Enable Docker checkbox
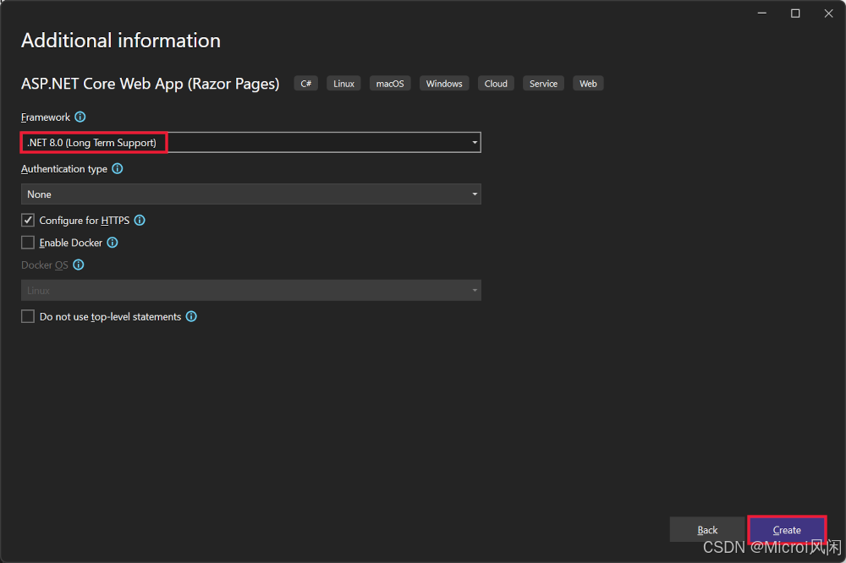 (x=28, y=243)
